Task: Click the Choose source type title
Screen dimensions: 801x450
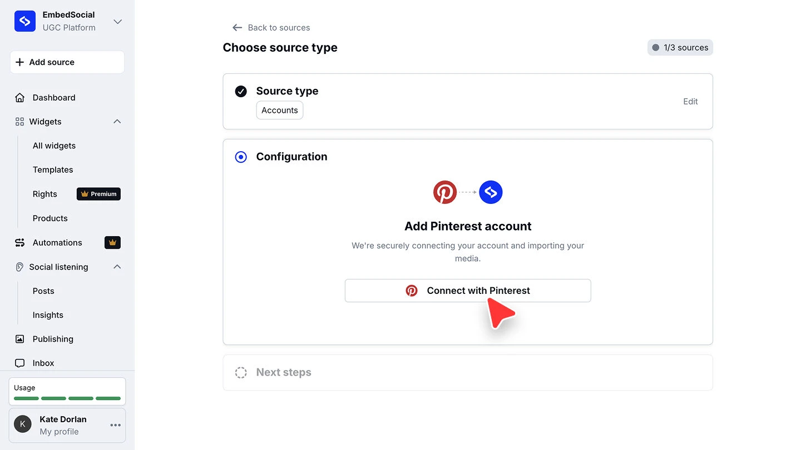Action: pos(280,48)
